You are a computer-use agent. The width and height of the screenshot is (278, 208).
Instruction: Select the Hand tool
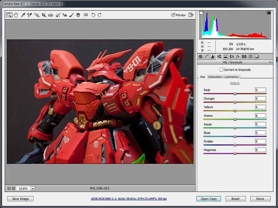click(16, 15)
